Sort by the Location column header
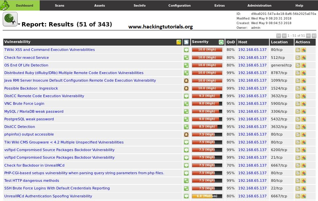This screenshot has height=201, width=318. pyautogui.click(x=279, y=42)
